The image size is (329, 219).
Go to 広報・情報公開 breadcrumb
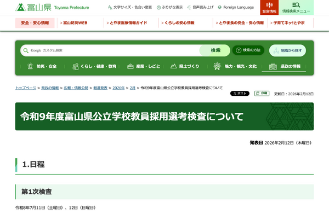76,88
